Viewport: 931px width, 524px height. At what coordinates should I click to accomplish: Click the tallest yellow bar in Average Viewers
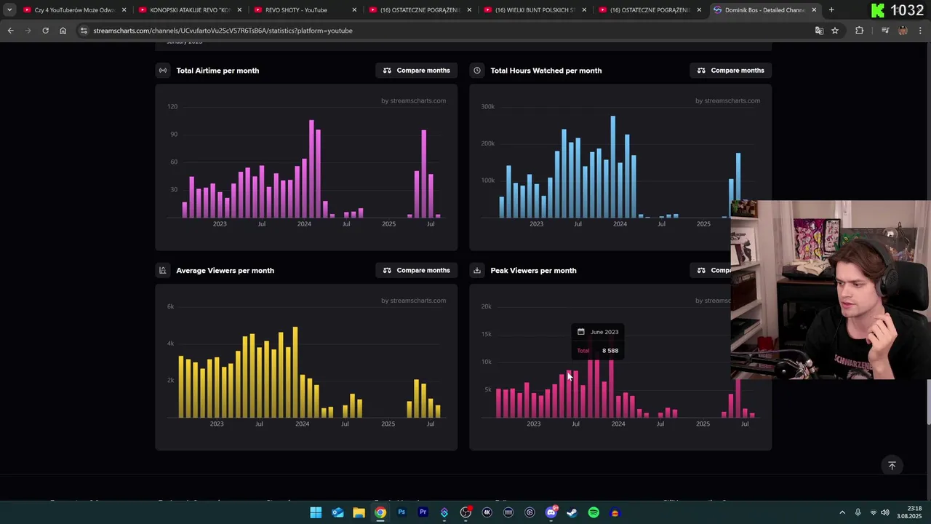pos(295,373)
